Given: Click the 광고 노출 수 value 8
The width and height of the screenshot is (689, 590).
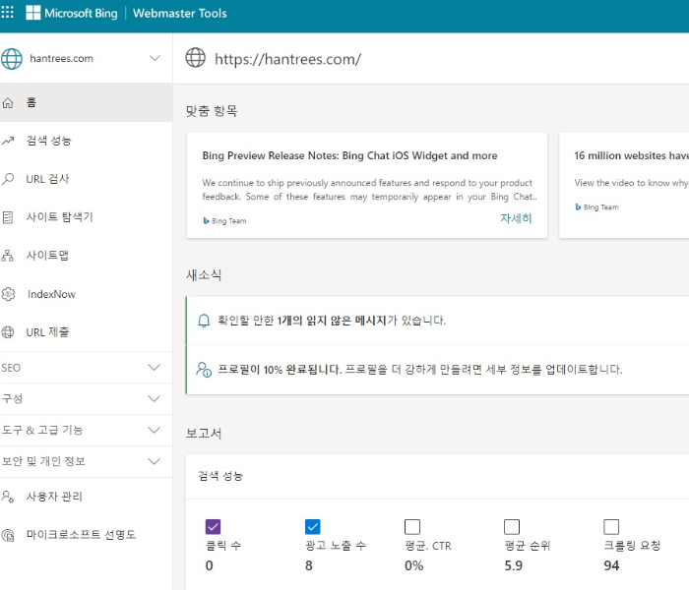Looking at the screenshot, I should click(309, 565).
